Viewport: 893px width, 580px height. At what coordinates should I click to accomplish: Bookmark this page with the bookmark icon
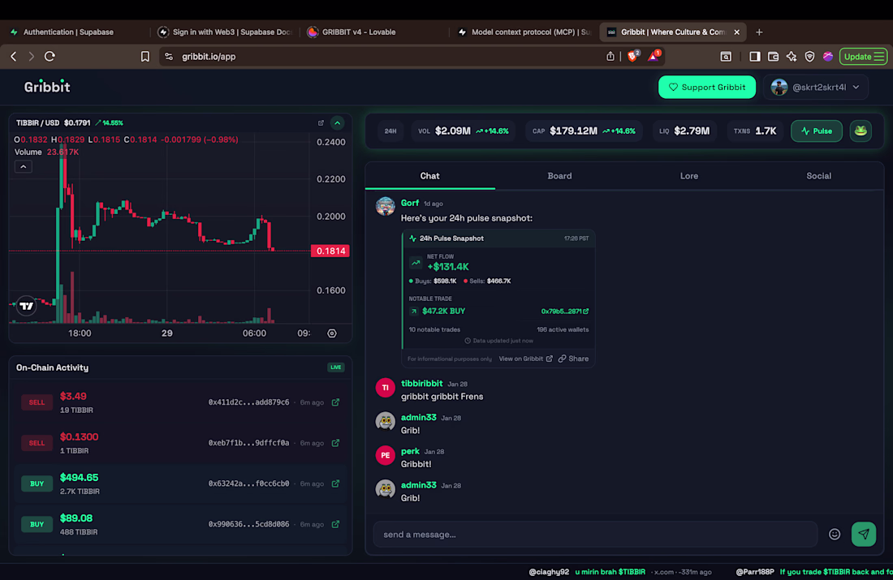(x=145, y=56)
